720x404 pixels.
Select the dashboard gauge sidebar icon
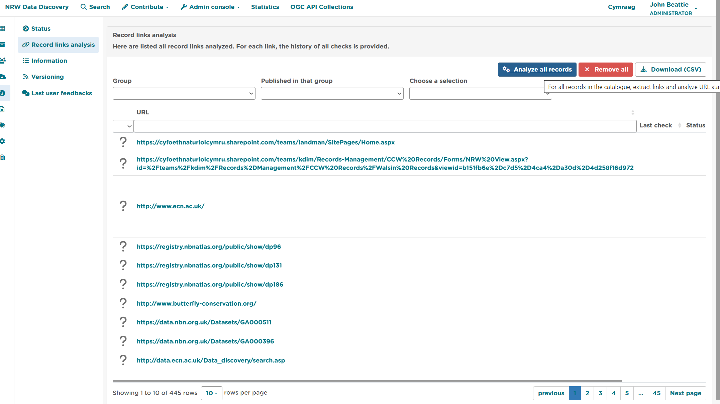point(3,93)
